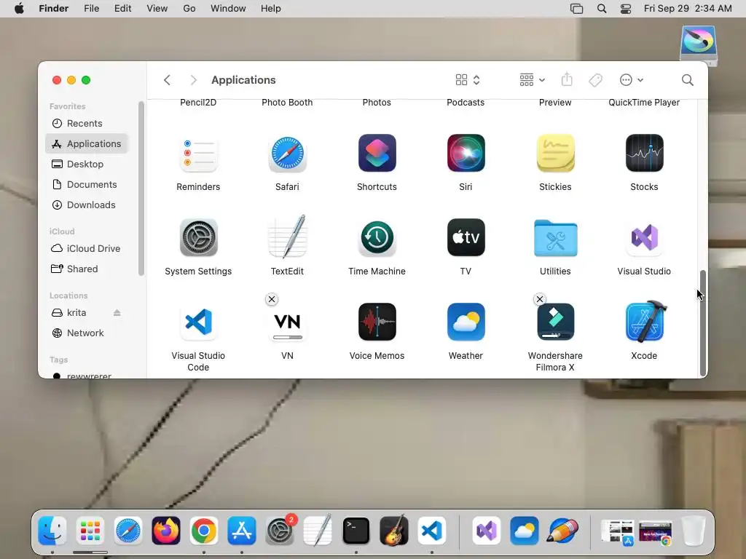746x559 pixels.
Task: Click the Edit Tags toolbar button
Action: tap(595, 80)
